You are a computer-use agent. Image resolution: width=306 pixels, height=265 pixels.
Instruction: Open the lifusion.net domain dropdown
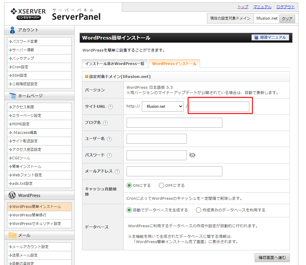pos(163,106)
